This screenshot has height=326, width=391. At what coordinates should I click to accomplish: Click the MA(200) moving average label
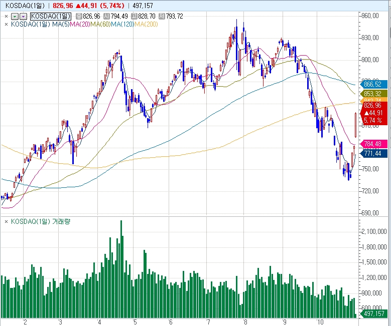point(146,24)
